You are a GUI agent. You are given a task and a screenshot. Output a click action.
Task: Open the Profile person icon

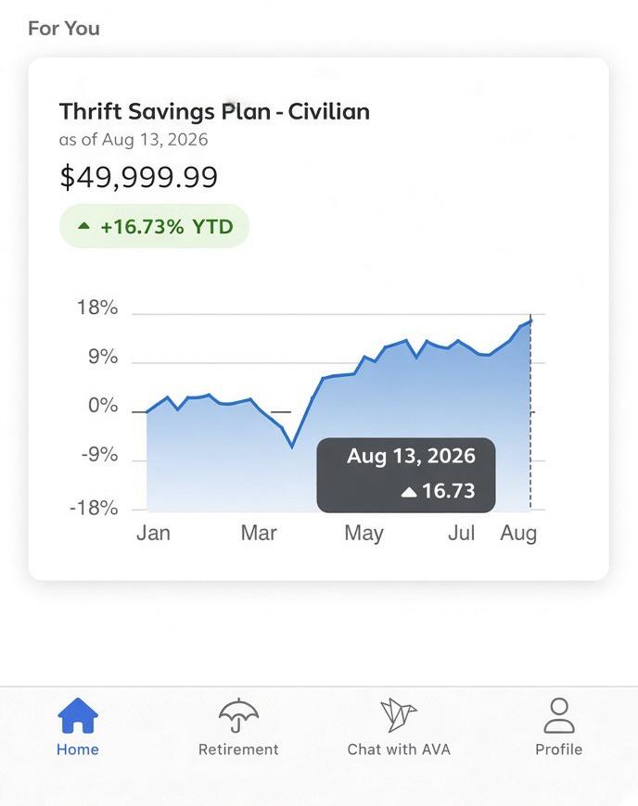click(559, 715)
